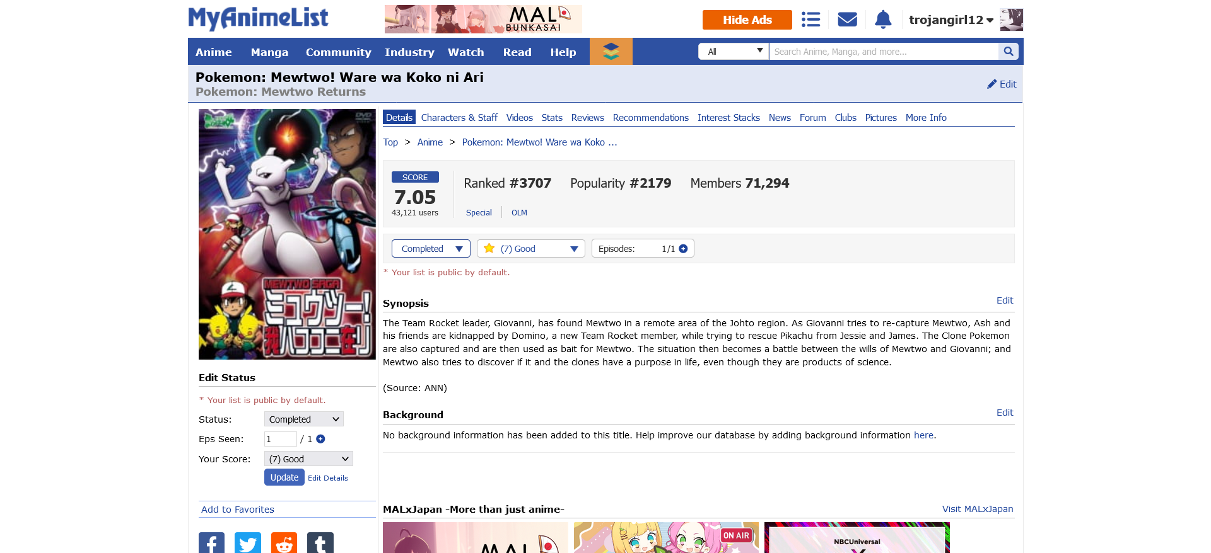Open the Special type link
Viewport: 1211px width, 553px height.
pyautogui.click(x=479, y=213)
